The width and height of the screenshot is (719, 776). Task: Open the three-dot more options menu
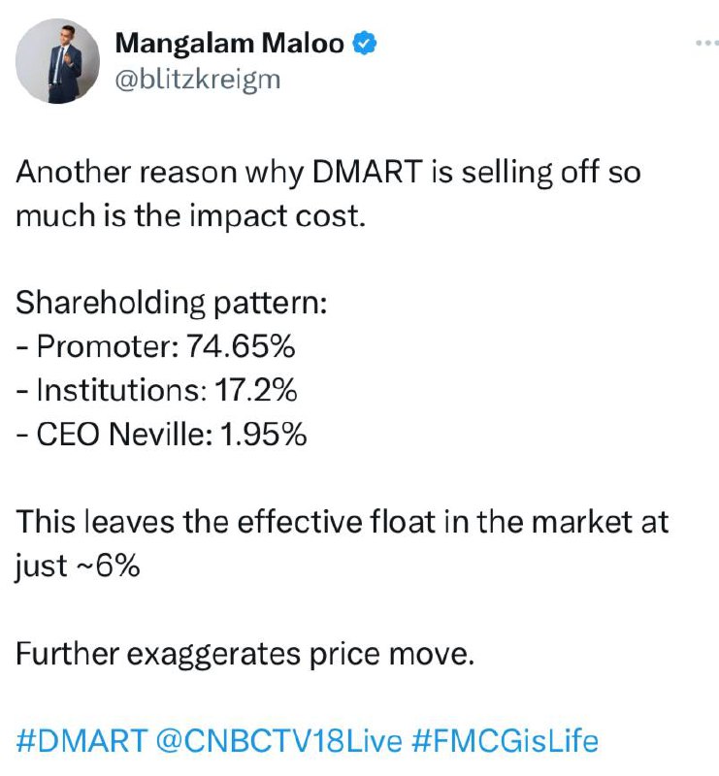[707, 43]
